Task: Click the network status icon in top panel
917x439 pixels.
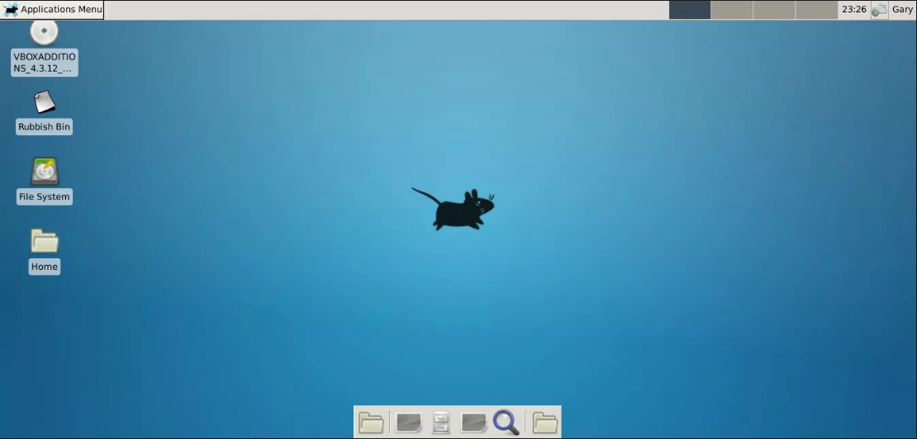Action: point(879,10)
